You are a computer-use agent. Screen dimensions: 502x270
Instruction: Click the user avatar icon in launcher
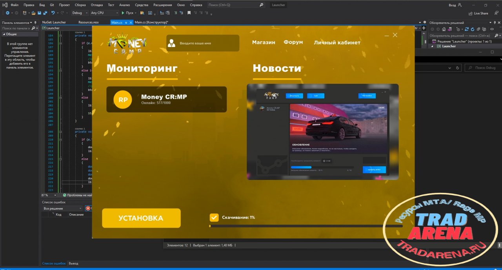click(171, 43)
